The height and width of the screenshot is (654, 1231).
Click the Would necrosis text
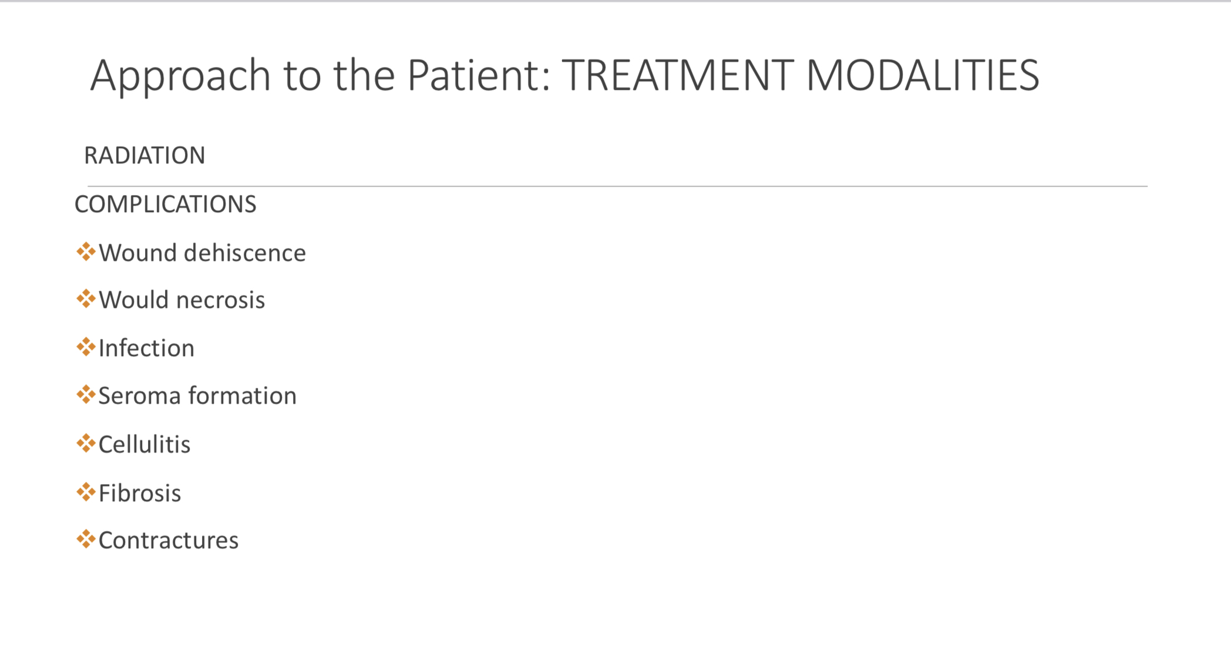coord(182,300)
